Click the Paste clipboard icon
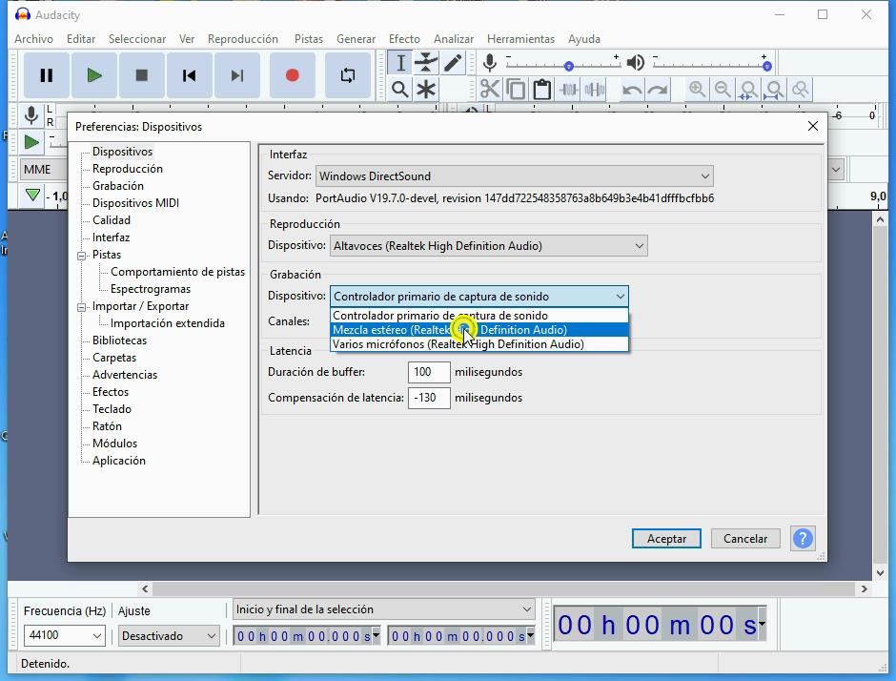The width and height of the screenshot is (896, 681). (x=541, y=90)
